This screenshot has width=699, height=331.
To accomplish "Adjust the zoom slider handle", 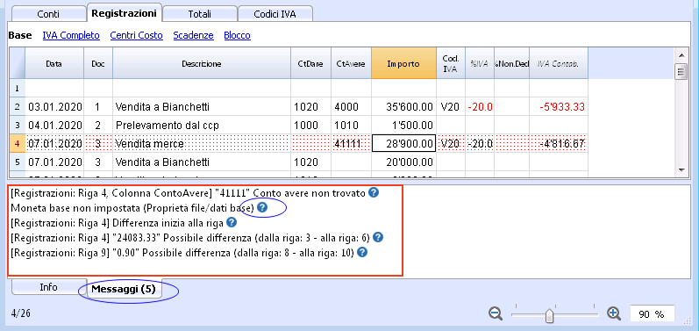I will click(x=550, y=316).
